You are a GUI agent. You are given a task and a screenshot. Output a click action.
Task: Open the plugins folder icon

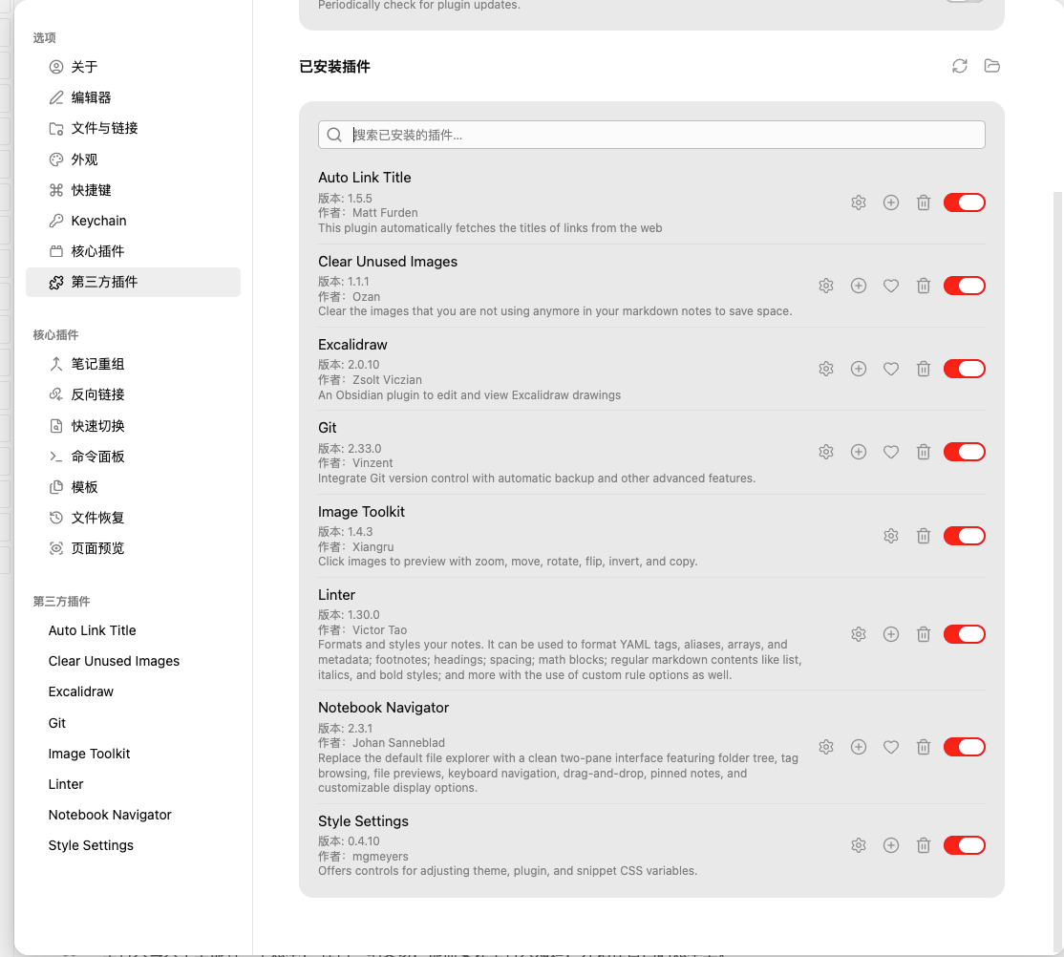[x=992, y=66]
